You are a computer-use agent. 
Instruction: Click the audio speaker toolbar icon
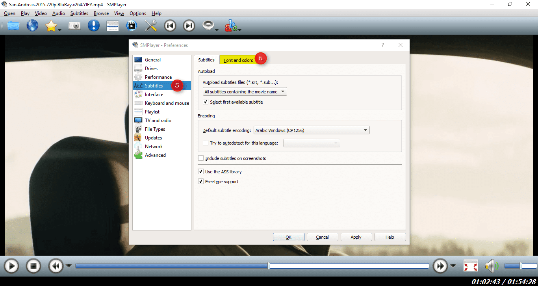point(208,26)
